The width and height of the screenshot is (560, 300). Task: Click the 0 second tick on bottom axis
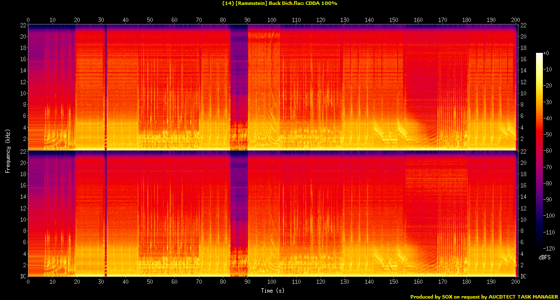coord(28,282)
